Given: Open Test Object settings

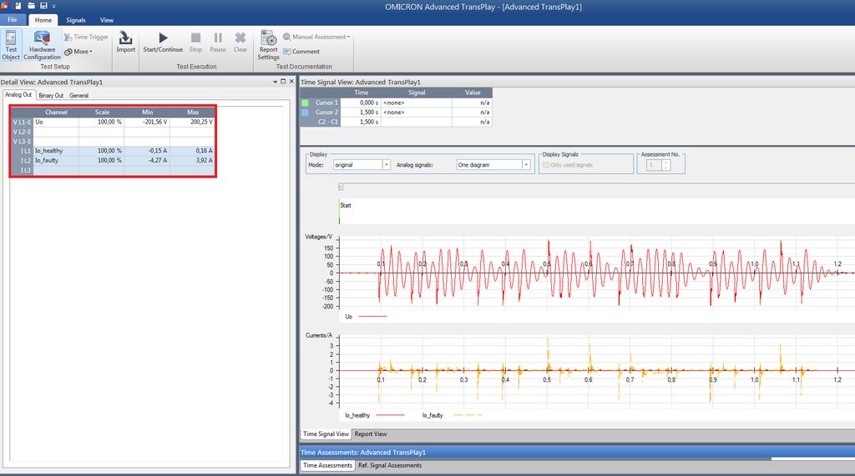Looking at the screenshot, I should point(11,45).
